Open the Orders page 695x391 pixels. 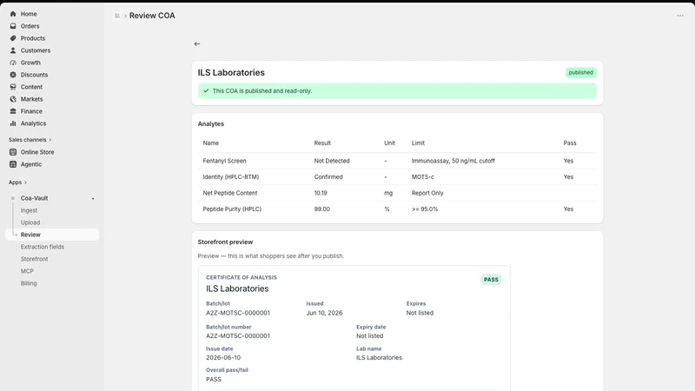(x=30, y=26)
